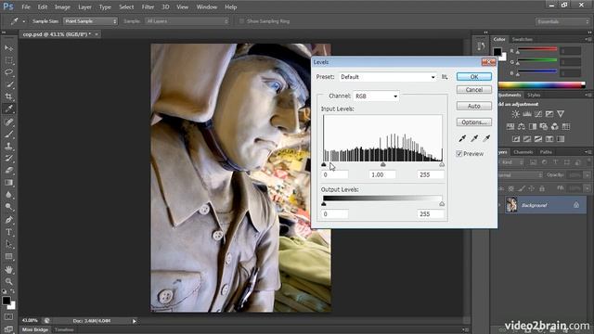The width and height of the screenshot is (594, 334).
Task: Select the Gradient tool
Action: (8, 183)
